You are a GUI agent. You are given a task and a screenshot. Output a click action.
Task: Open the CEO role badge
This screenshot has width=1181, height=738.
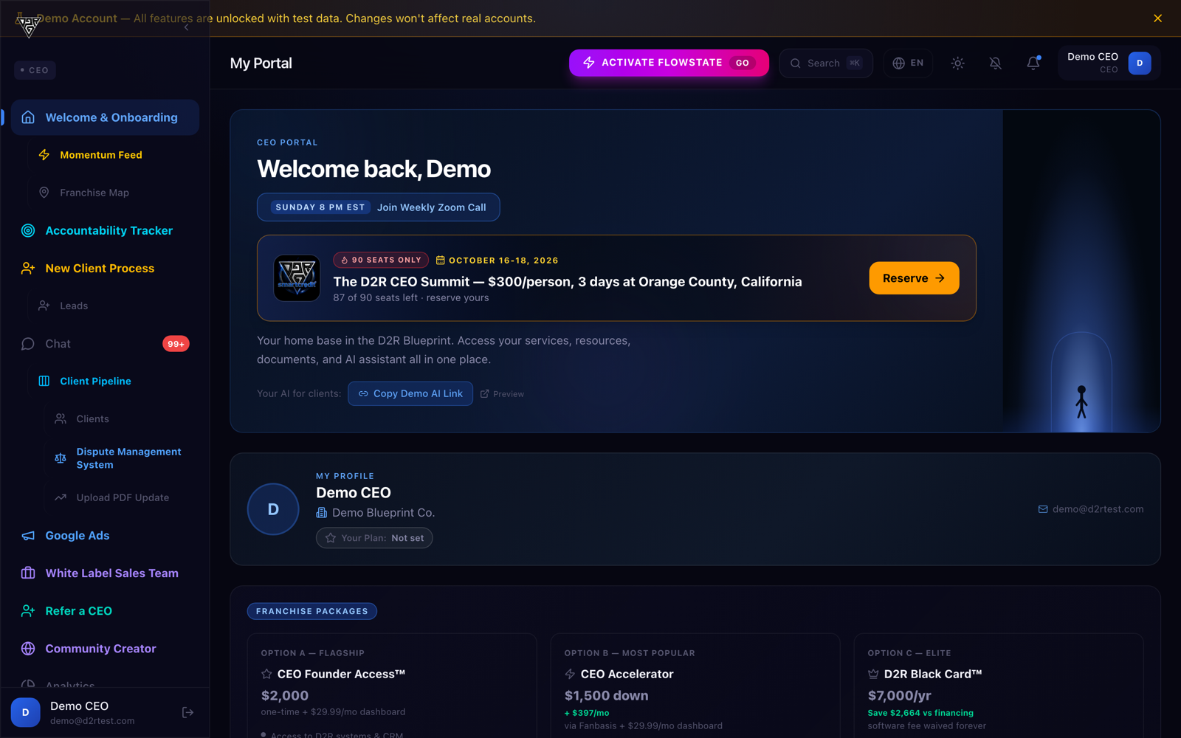[35, 70]
